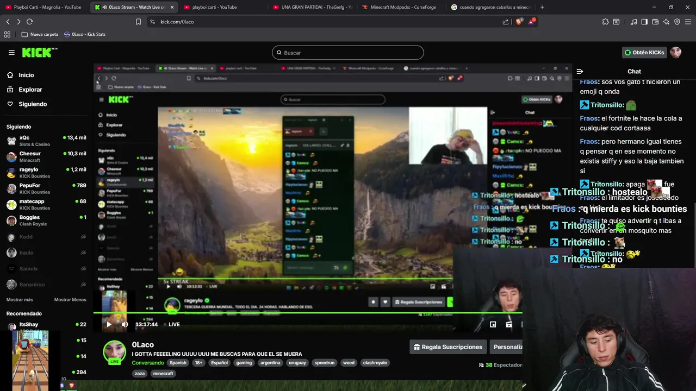Screen dimensions: 696x391
Task: Open the Conversando category link
Action: coord(148,363)
